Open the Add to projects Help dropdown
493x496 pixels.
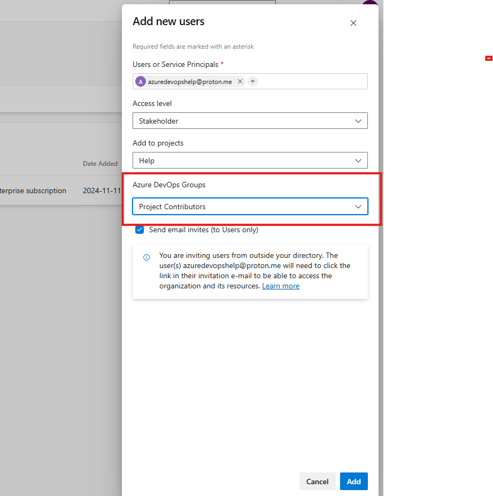pos(250,161)
